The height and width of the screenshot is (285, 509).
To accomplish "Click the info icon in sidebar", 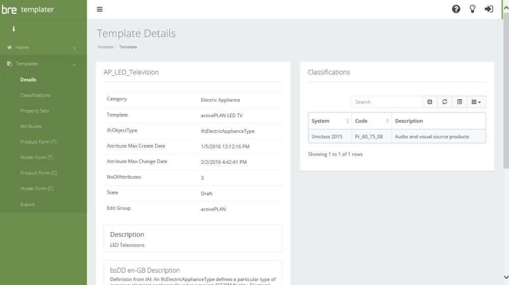I will [13, 29].
